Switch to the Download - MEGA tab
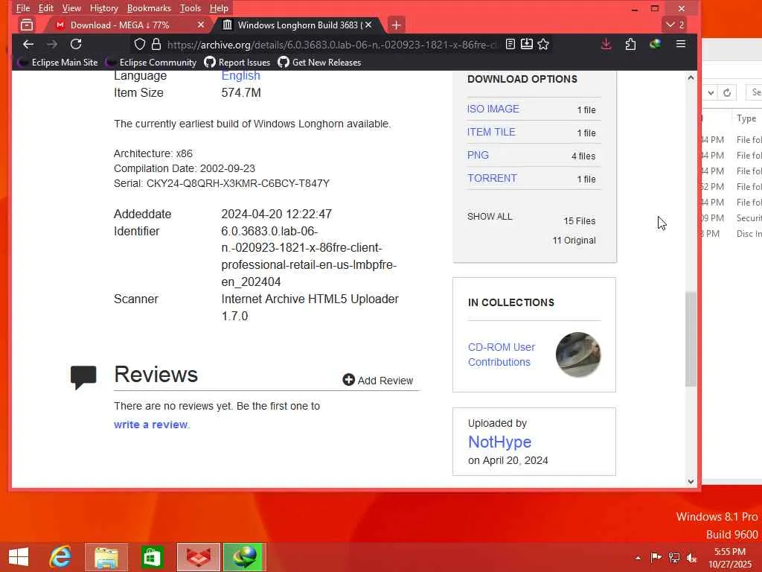 [x=120, y=25]
